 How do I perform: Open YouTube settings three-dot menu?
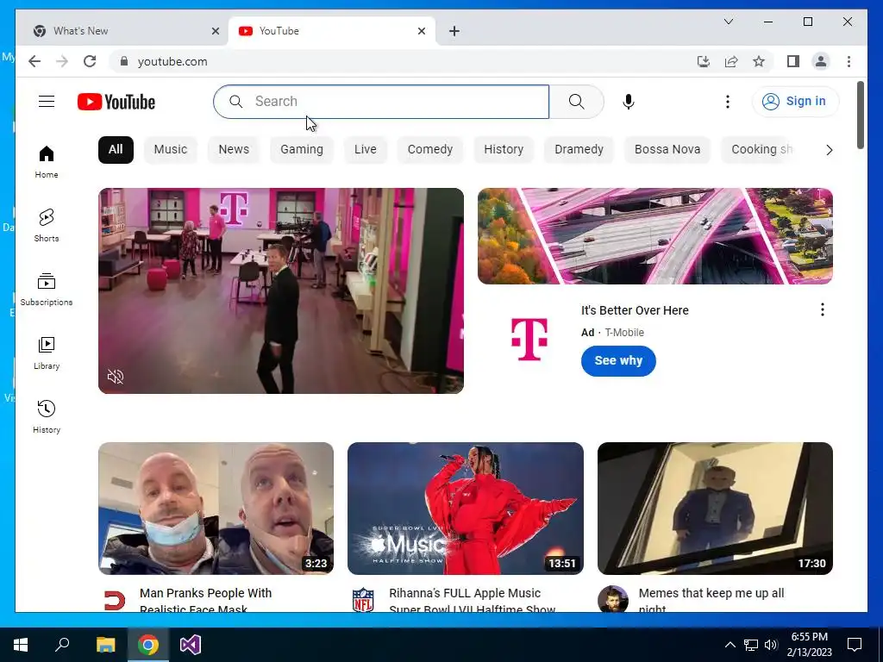(728, 102)
